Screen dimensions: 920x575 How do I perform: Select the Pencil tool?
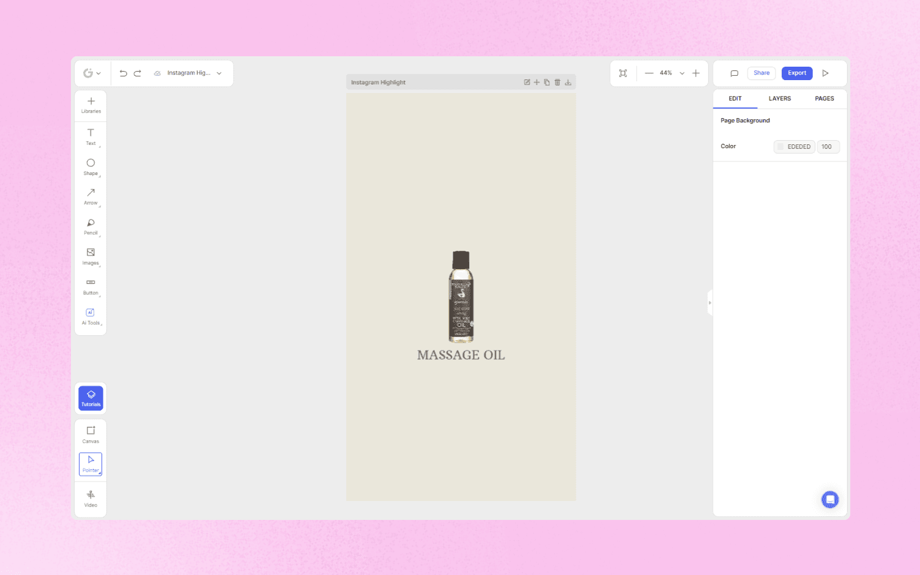(x=91, y=226)
